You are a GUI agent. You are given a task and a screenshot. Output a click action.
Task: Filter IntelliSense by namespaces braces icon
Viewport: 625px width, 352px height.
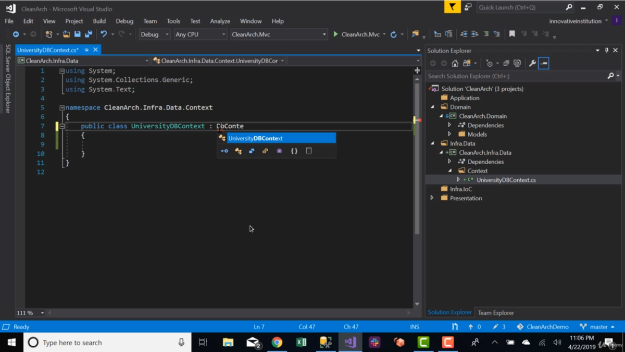tap(294, 151)
